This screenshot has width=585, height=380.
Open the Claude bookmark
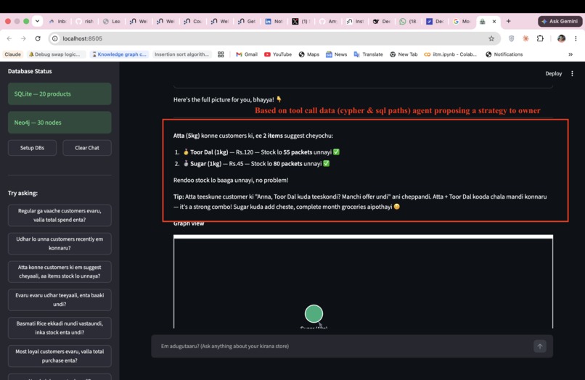click(x=12, y=54)
